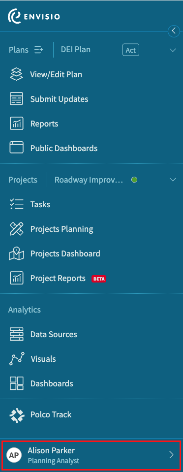Click the Public Dashboards window icon

17,148
